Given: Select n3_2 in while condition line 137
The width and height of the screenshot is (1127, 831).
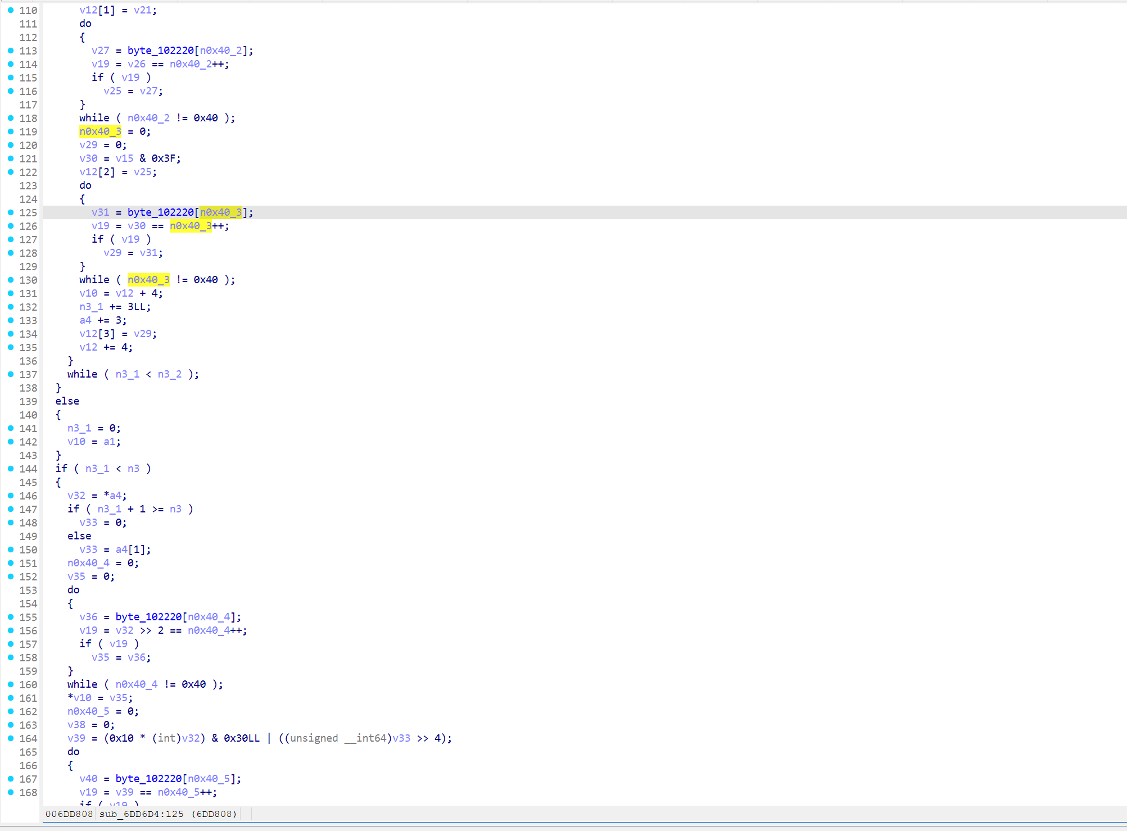Looking at the screenshot, I should tap(170, 374).
